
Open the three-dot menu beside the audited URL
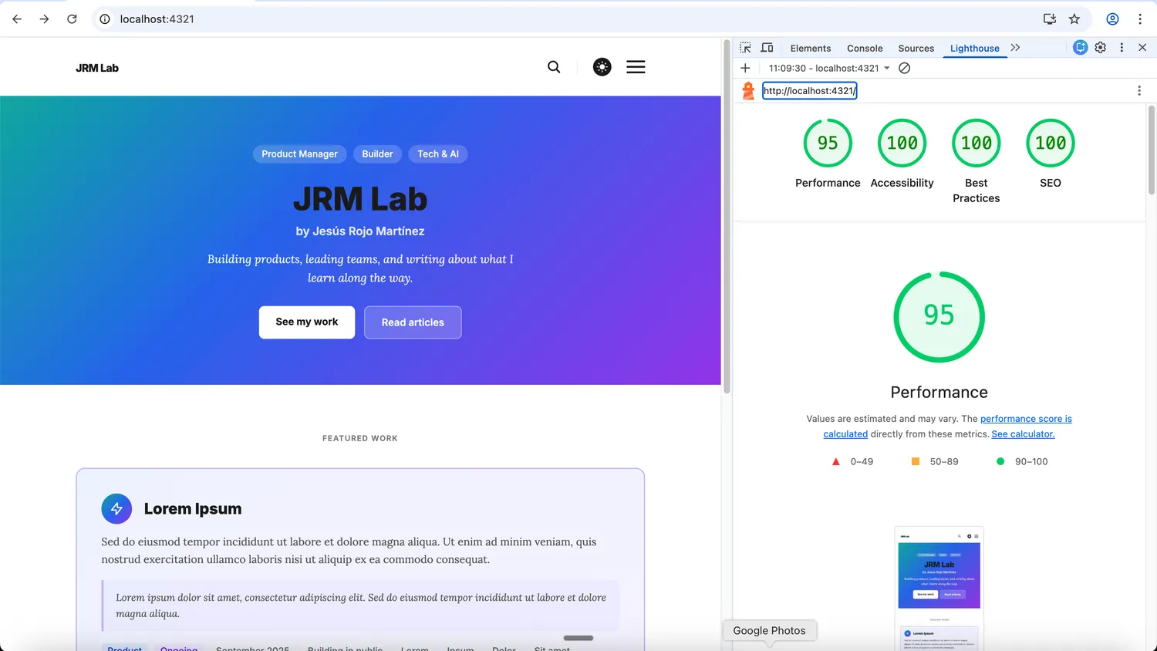coord(1139,90)
